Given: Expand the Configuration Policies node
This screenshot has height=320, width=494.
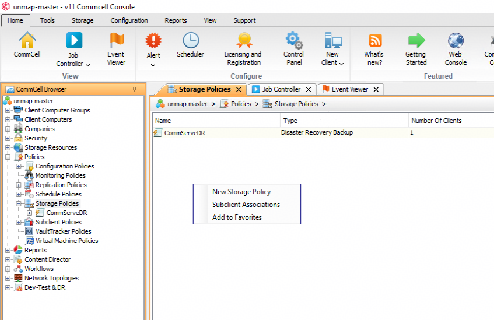Looking at the screenshot, I should pos(19,166).
